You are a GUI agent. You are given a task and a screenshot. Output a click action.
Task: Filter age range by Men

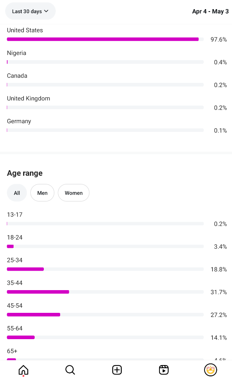[x=42, y=193]
